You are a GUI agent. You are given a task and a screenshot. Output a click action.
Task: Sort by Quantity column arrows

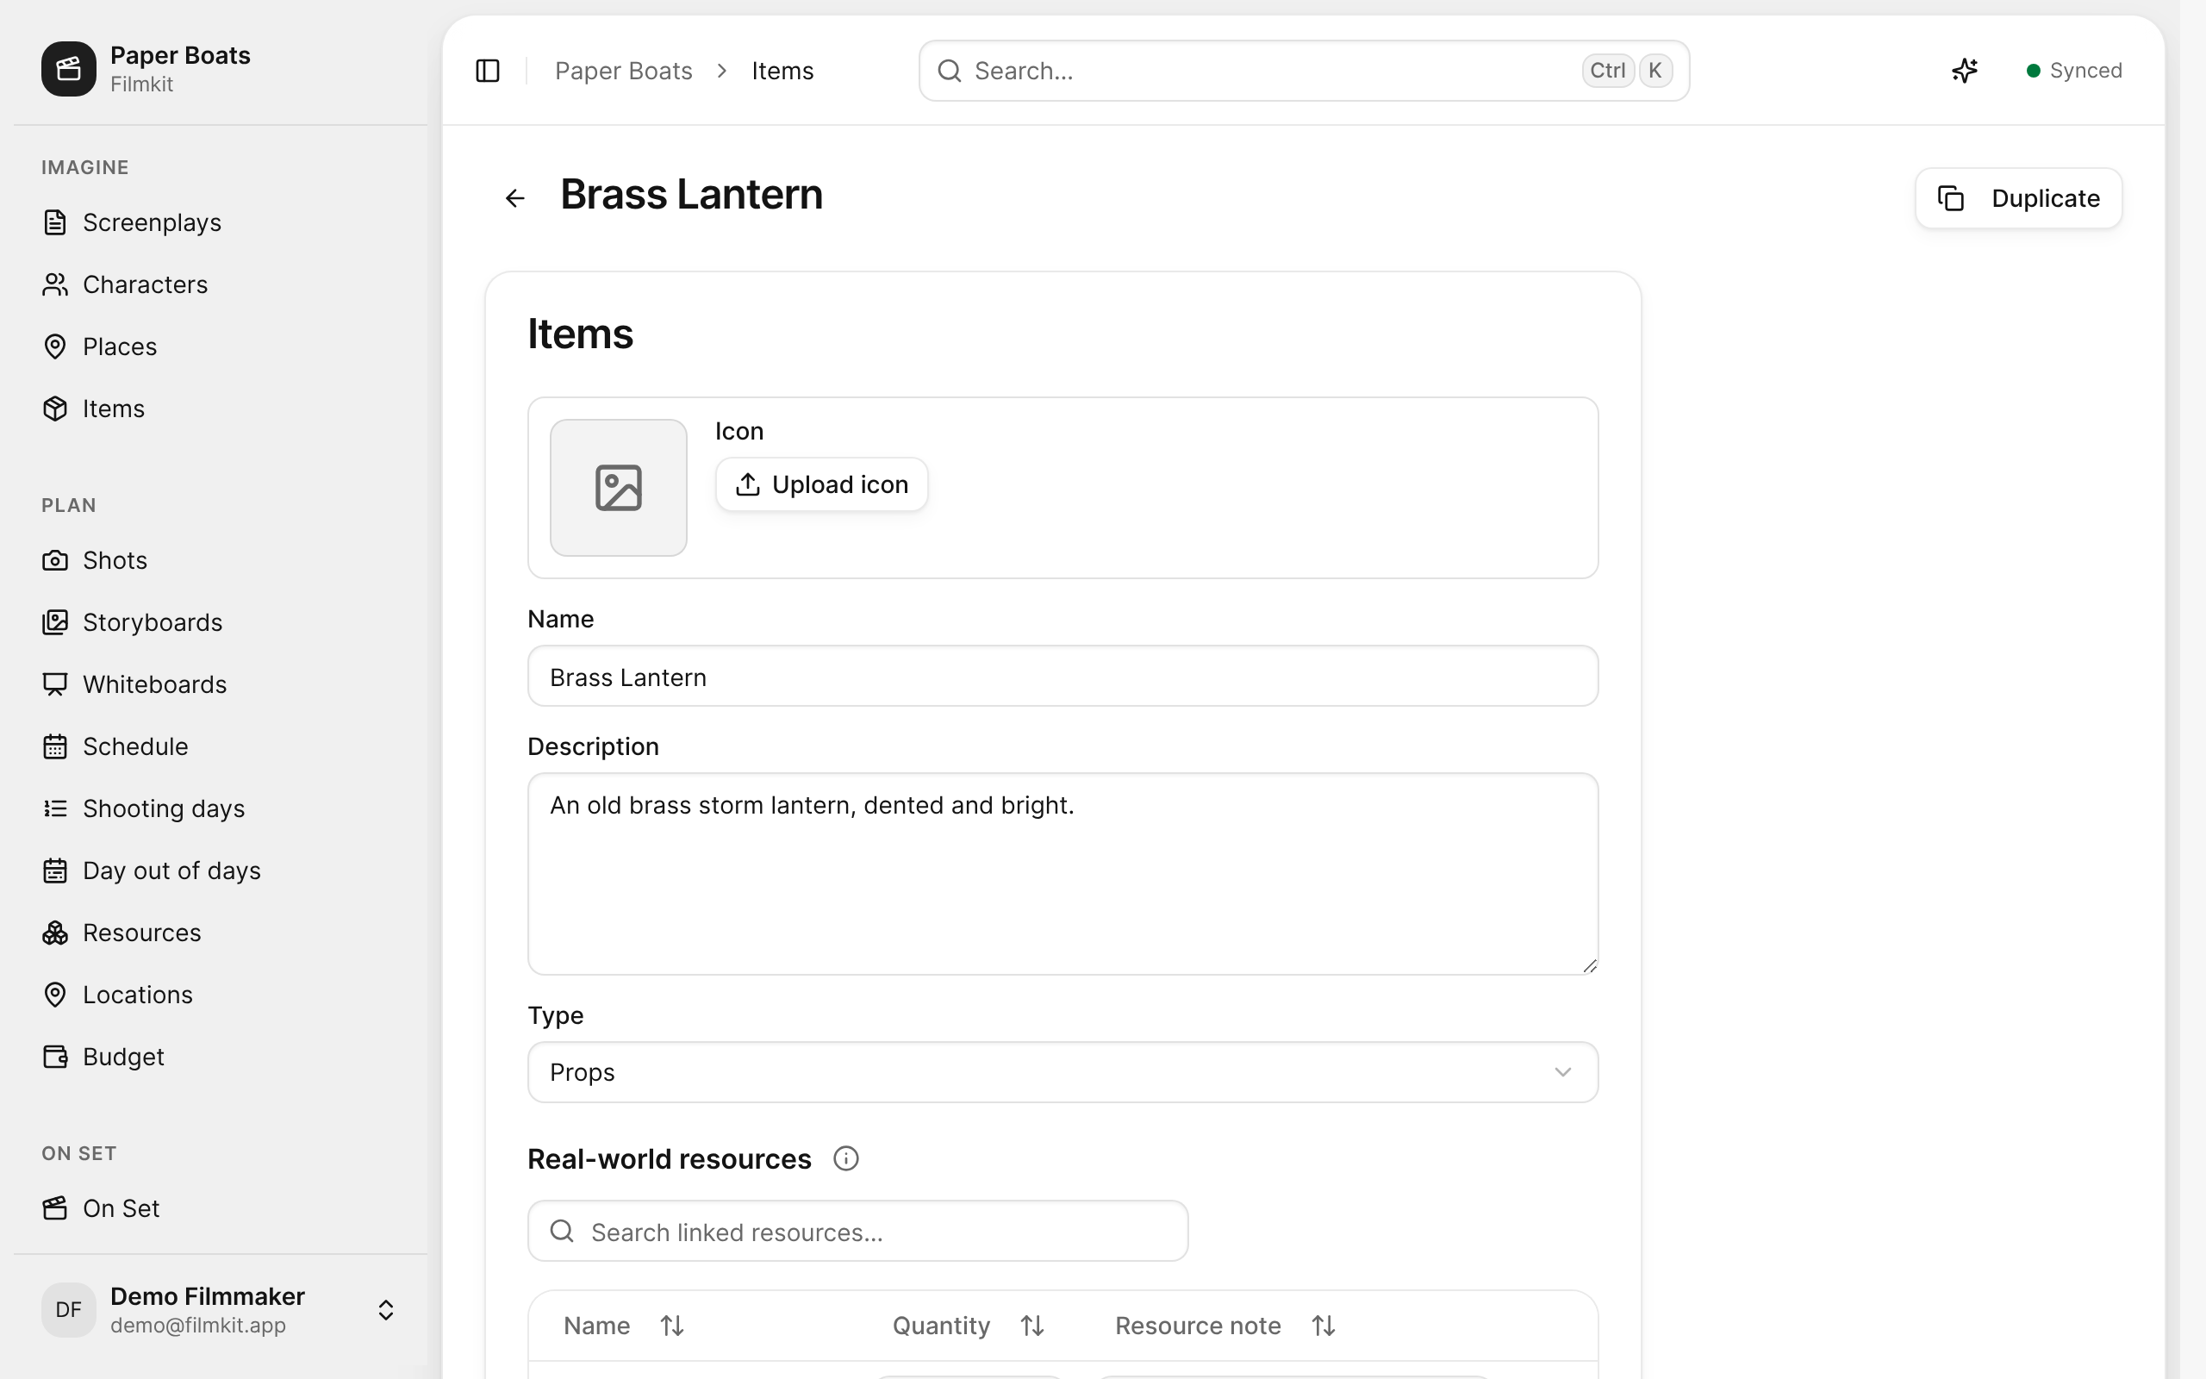(x=1031, y=1326)
